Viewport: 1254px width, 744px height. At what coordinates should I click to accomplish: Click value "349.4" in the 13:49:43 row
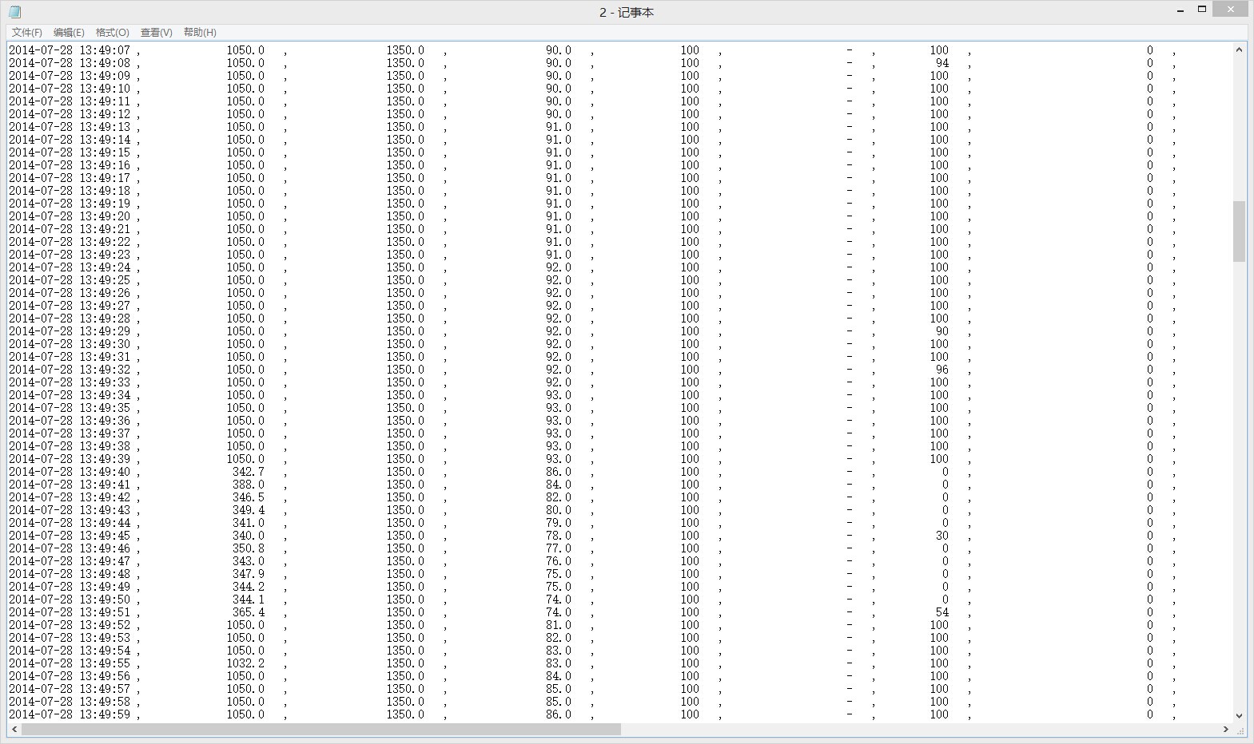coord(249,510)
